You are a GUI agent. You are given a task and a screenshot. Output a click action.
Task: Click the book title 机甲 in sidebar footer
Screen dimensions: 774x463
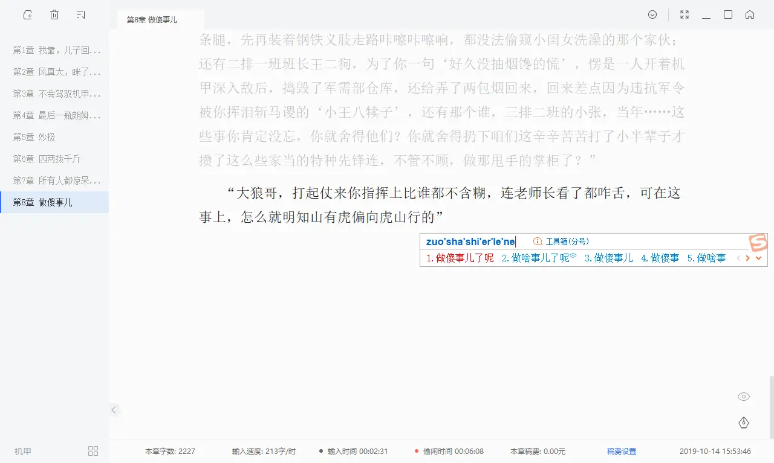tap(23, 451)
